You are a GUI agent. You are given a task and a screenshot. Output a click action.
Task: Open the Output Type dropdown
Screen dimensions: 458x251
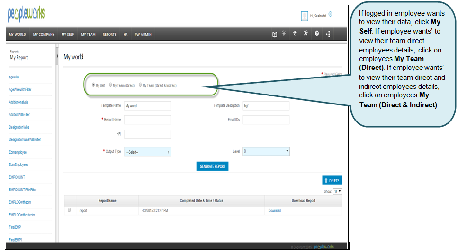click(x=147, y=152)
